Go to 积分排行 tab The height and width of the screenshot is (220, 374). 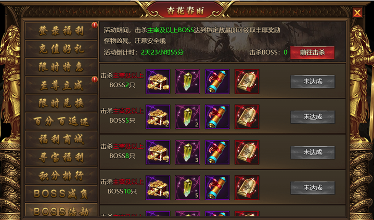click(61, 176)
